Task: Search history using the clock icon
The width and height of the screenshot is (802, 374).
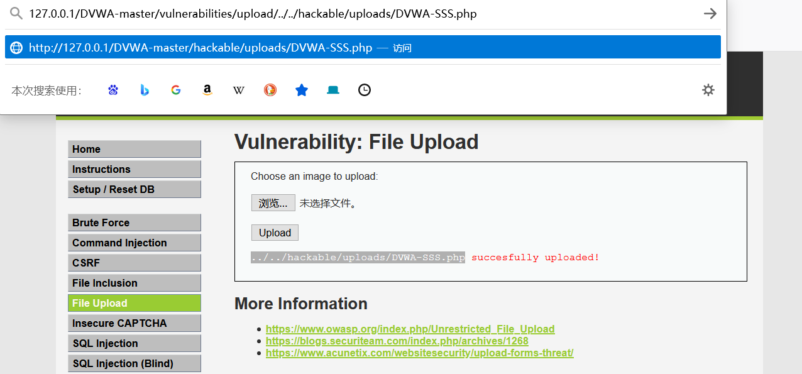Action: [365, 90]
